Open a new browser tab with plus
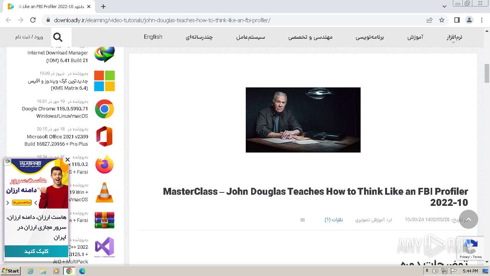490x276 pixels. tap(103, 7)
